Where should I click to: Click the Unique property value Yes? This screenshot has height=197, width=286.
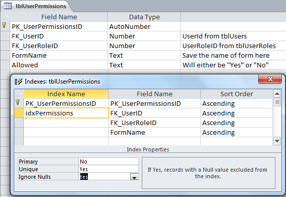[x=108, y=169]
